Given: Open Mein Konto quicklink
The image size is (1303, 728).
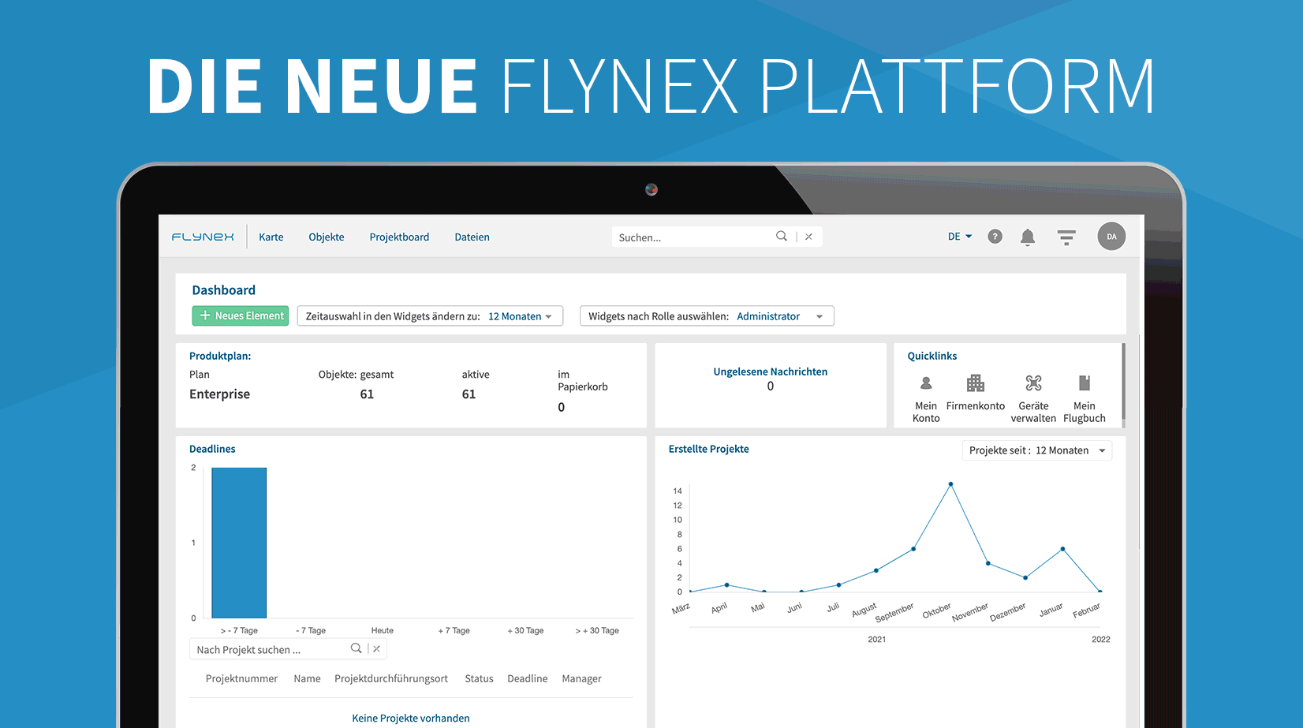Looking at the screenshot, I should [x=926, y=398].
